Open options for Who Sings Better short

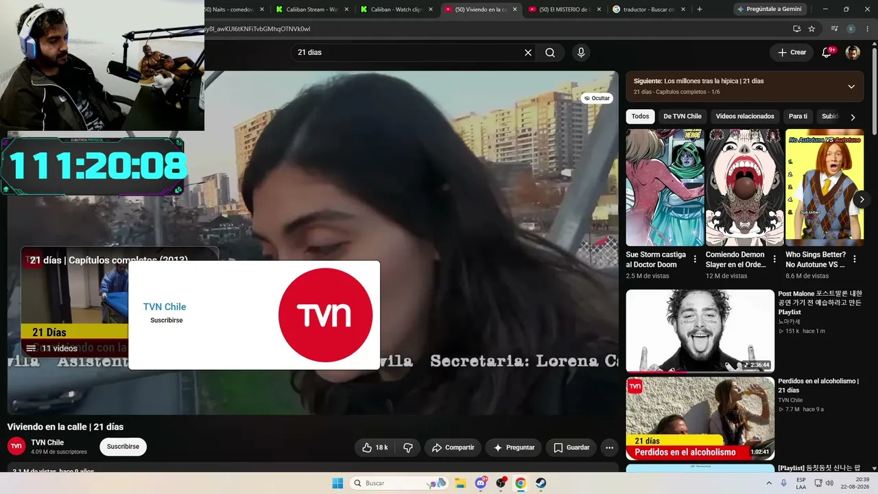click(855, 259)
